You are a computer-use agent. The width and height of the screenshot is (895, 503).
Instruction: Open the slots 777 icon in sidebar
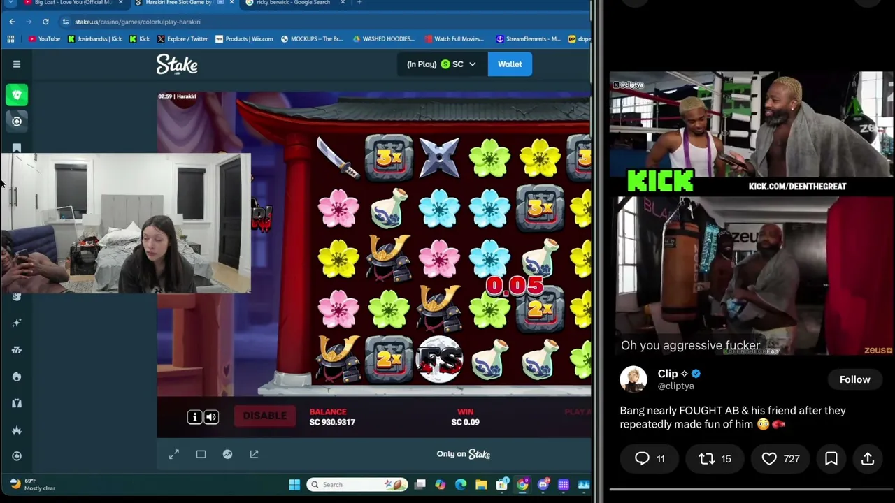click(x=17, y=349)
